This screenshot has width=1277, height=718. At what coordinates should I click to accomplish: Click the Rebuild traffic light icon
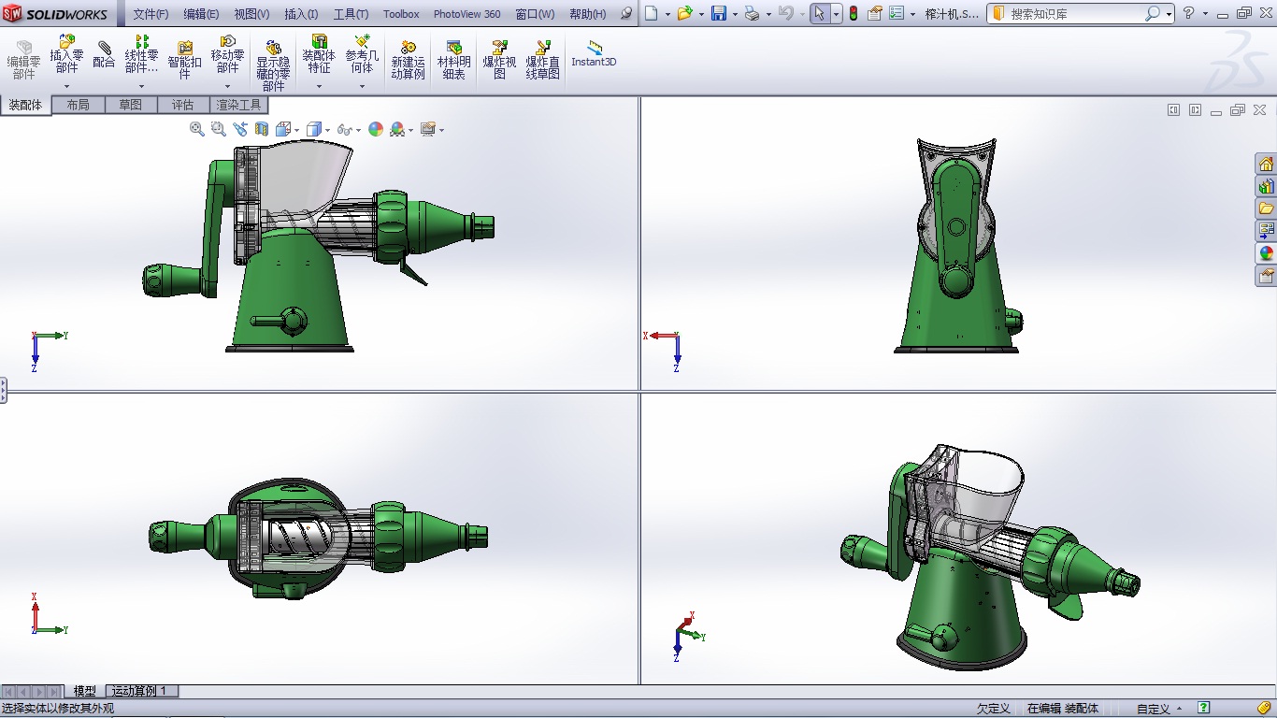pos(854,13)
